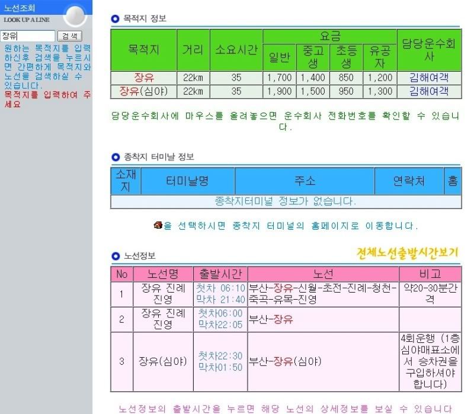474x414 pixels.
Task: Click the 담당운수회사 column header
Action: [429, 50]
